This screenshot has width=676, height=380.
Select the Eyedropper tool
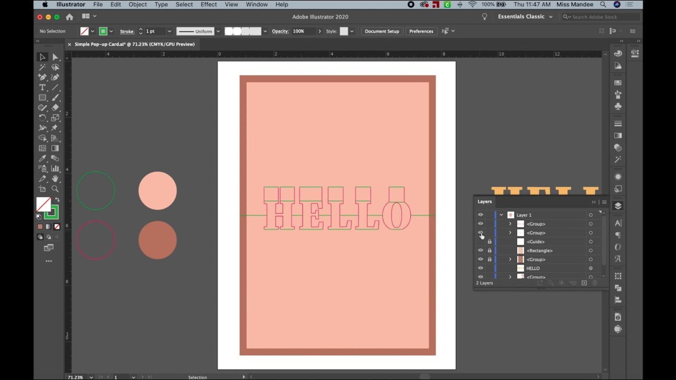42,158
